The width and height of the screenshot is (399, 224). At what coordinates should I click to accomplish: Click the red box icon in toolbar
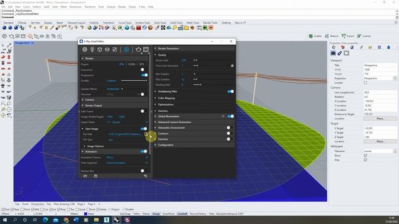[x=138, y=27]
